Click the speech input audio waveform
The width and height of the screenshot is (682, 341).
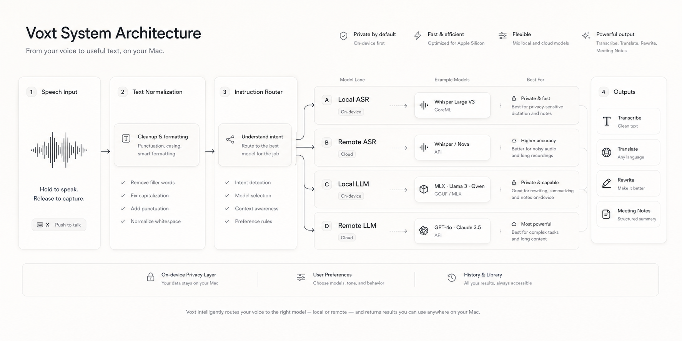click(x=59, y=150)
